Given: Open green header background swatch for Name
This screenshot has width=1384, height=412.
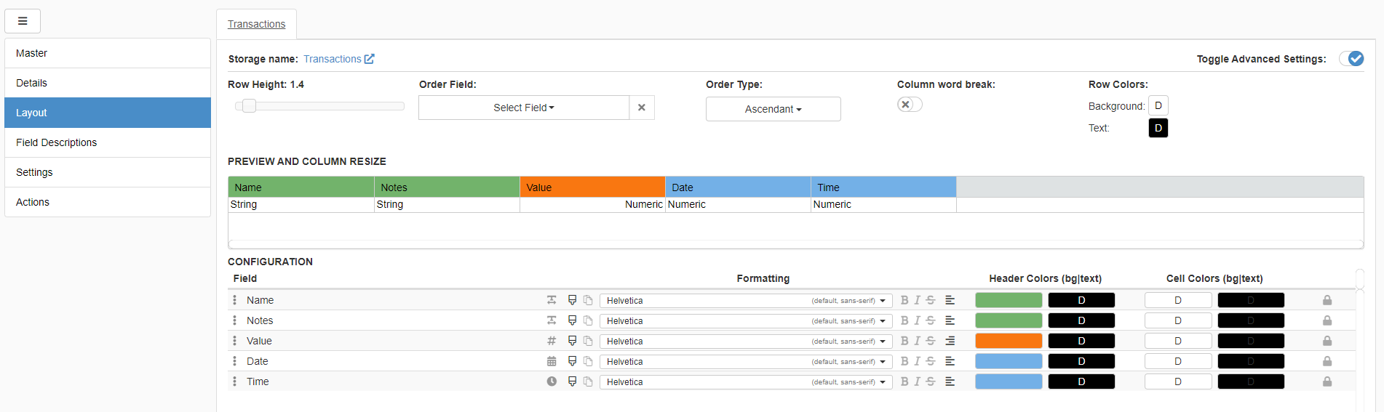Looking at the screenshot, I should pos(1009,300).
